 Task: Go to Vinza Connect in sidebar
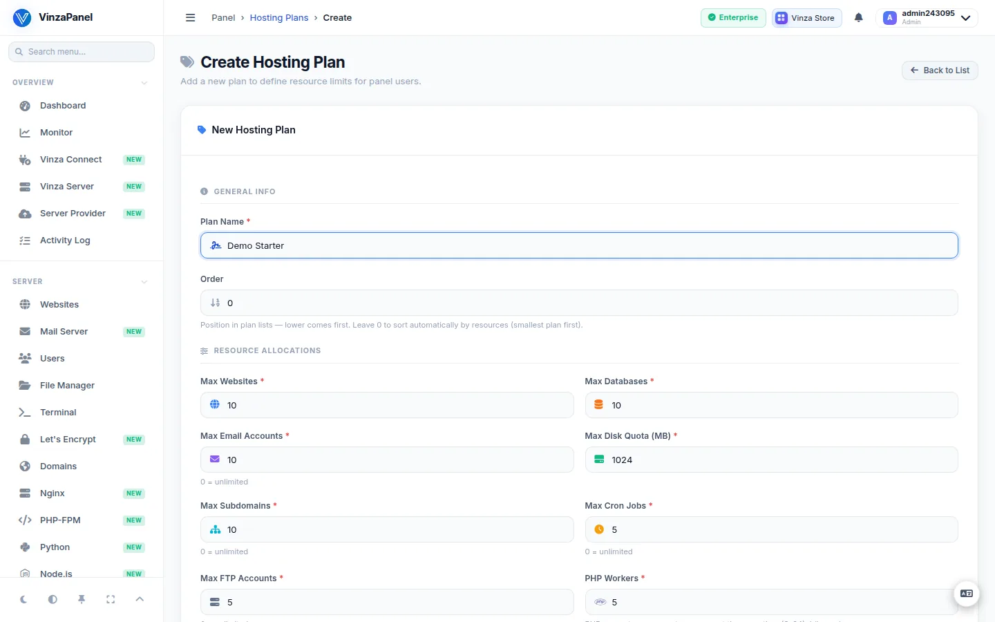(82, 160)
